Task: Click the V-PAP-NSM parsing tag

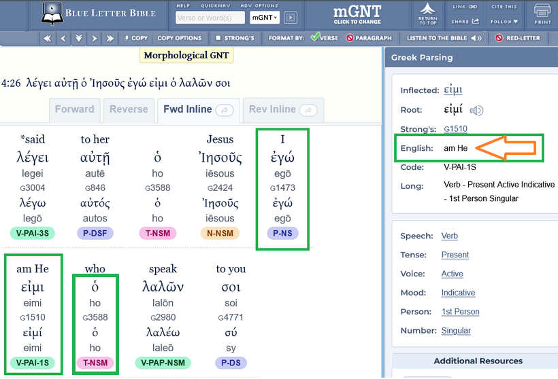Action: tap(163, 363)
